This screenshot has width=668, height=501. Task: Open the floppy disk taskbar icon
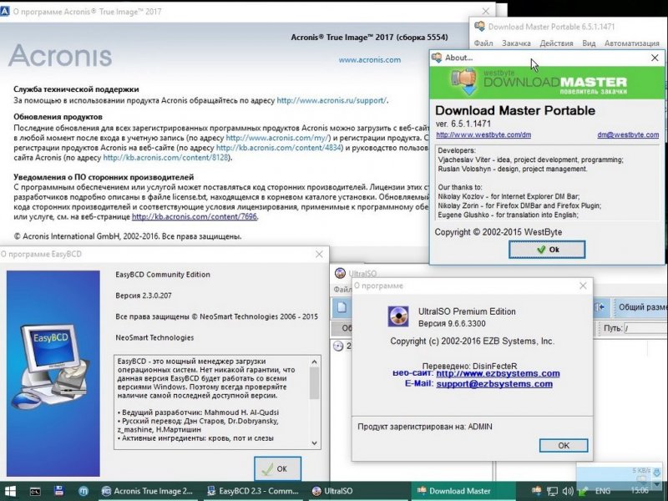(x=59, y=491)
